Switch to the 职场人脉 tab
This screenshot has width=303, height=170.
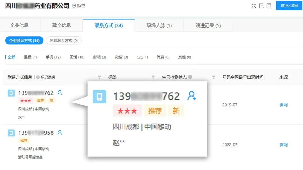[159, 25]
